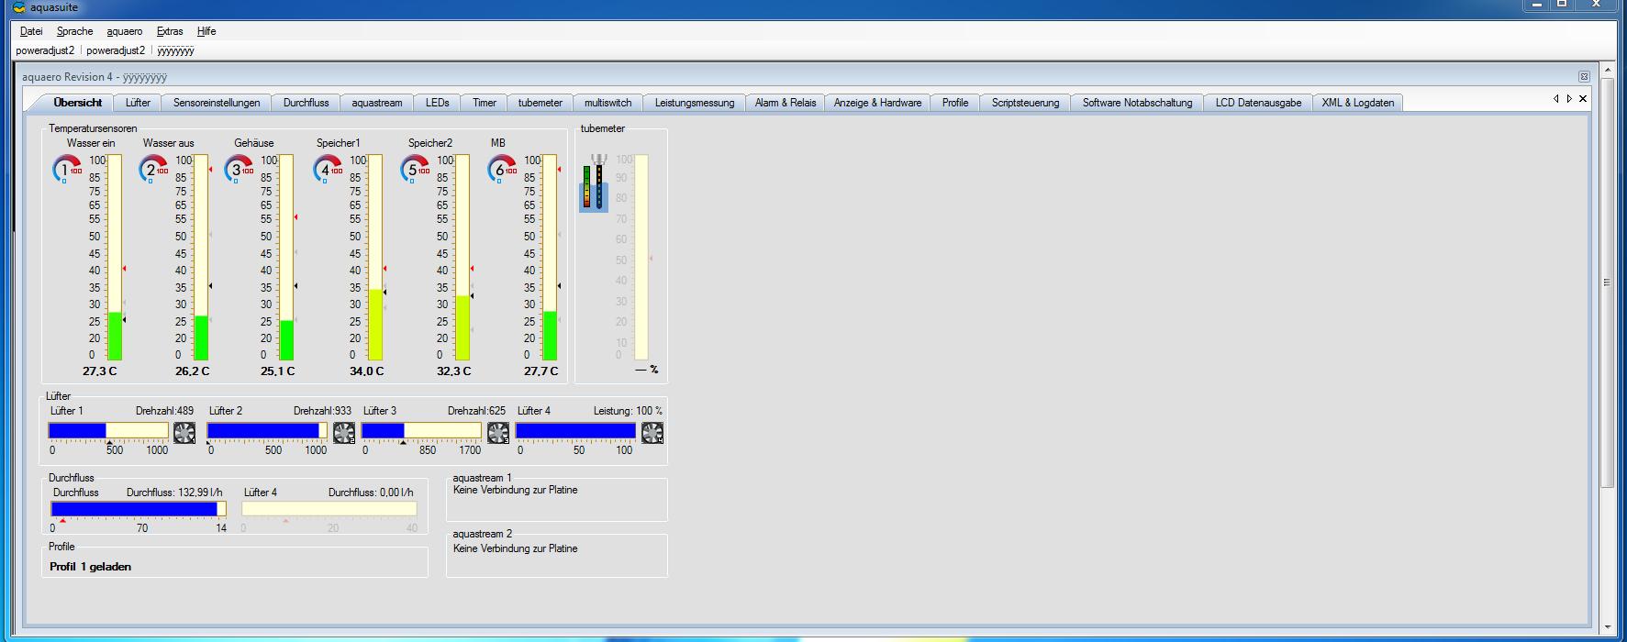Select the aquastream tab
The height and width of the screenshot is (642, 1627).
point(377,103)
